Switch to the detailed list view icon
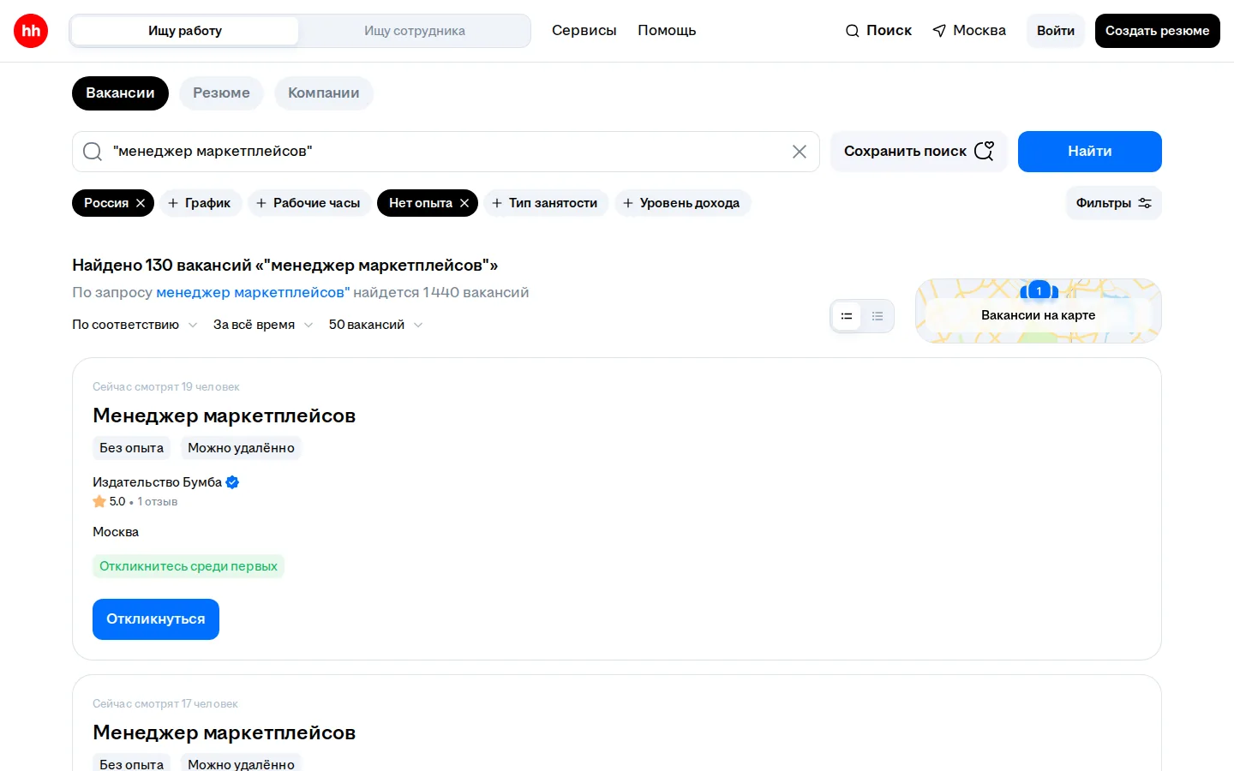This screenshot has height=771, width=1234. 847,316
